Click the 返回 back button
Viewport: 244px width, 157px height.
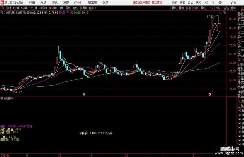point(233,8)
